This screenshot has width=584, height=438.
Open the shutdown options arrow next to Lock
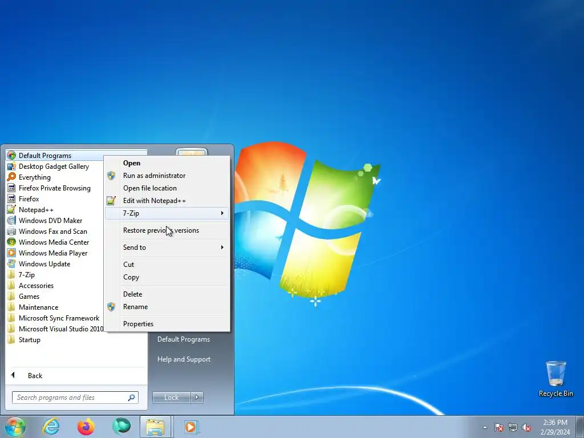(x=197, y=398)
